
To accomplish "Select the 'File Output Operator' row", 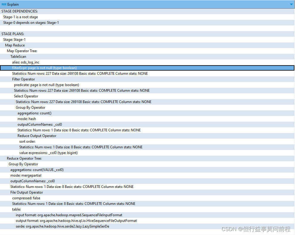I will point(147,192).
